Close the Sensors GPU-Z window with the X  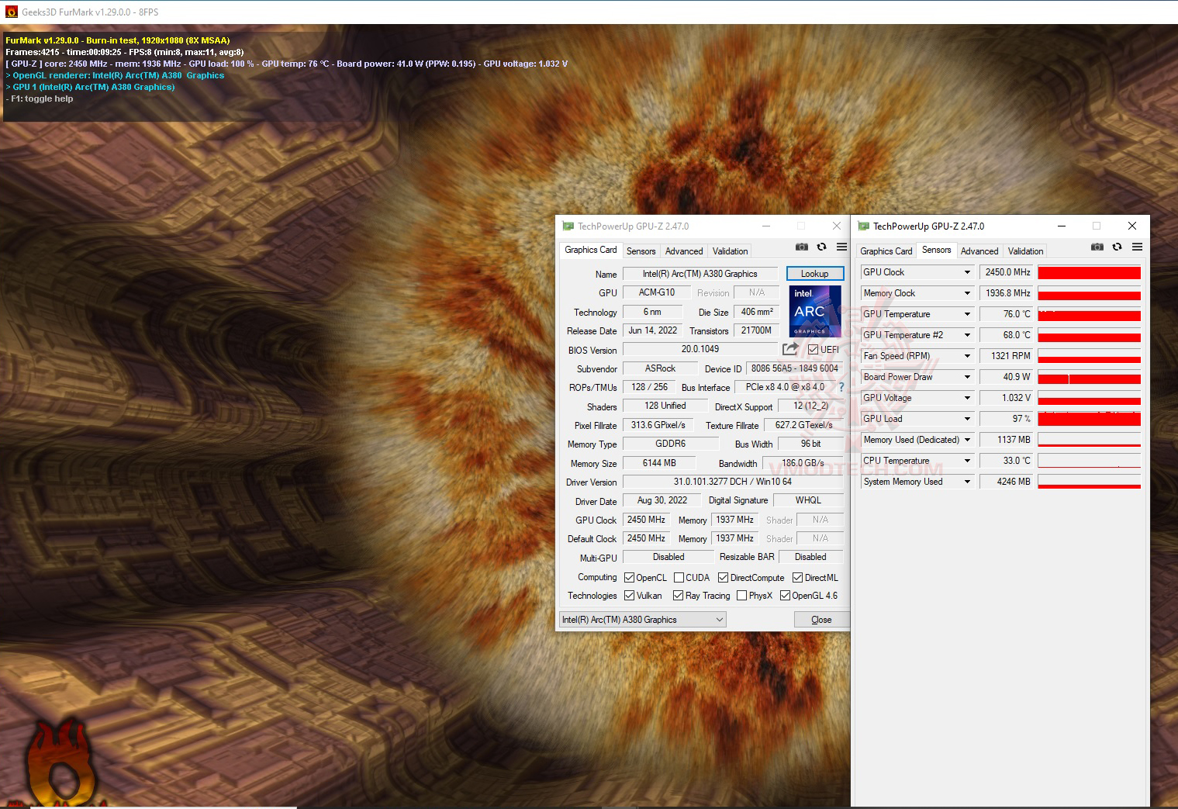[x=1132, y=226]
